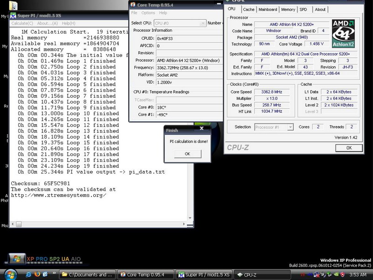Open Core Temp Options menu
Screen dimensions: 373x280
(x=148, y=13)
